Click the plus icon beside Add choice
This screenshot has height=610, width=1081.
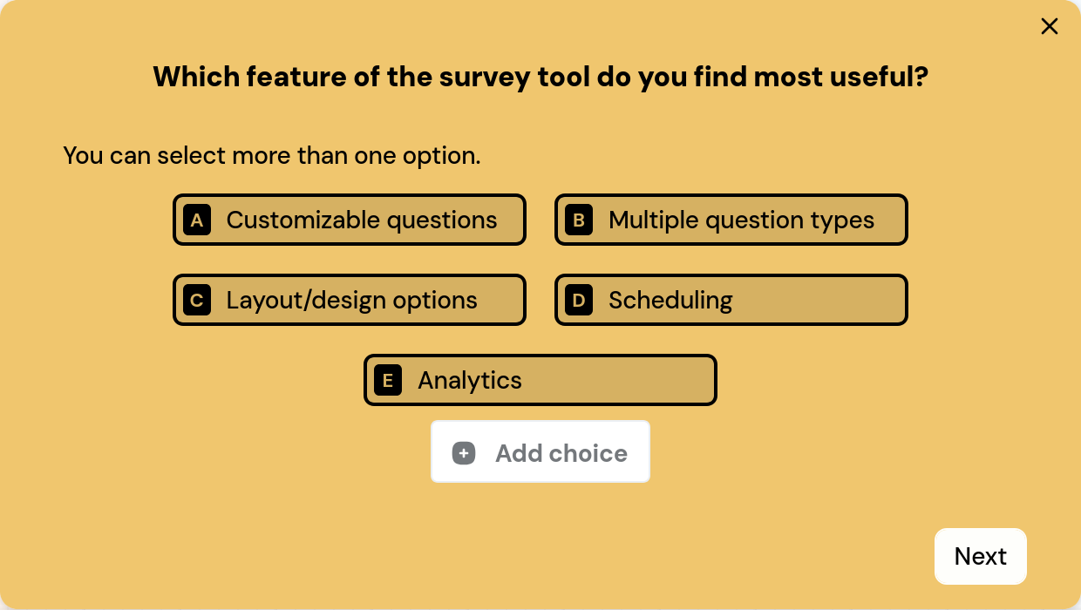pyautogui.click(x=464, y=453)
